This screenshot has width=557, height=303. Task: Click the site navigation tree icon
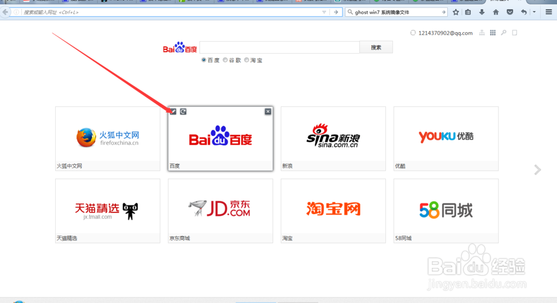(x=482, y=33)
